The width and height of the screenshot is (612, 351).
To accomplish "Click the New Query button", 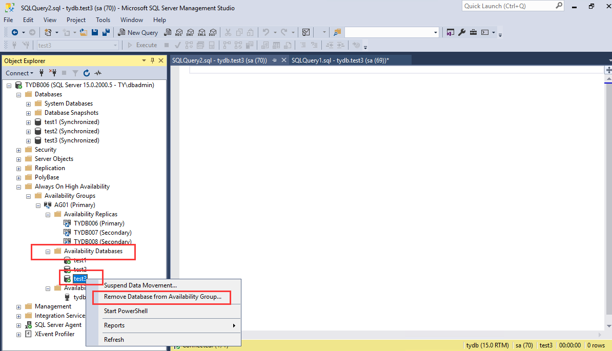I will click(138, 32).
